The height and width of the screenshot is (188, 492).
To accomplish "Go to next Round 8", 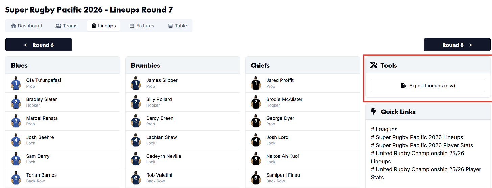I will tap(457, 45).
